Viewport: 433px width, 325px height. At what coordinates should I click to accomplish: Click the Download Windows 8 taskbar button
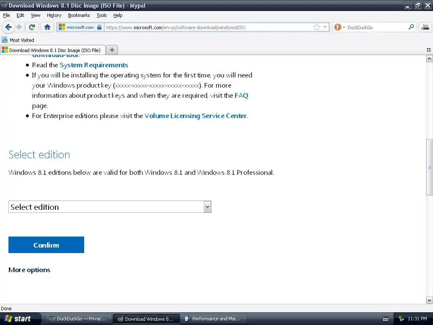146,319
